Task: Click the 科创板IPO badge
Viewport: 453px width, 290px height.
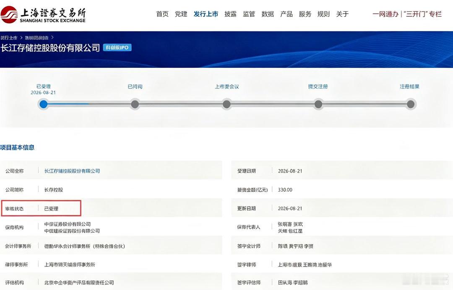Action: tap(117, 48)
